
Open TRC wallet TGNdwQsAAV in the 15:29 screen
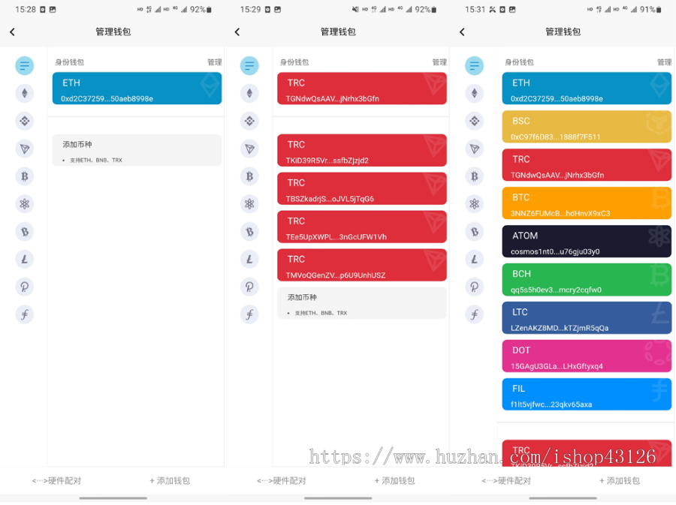[x=362, y=89]
